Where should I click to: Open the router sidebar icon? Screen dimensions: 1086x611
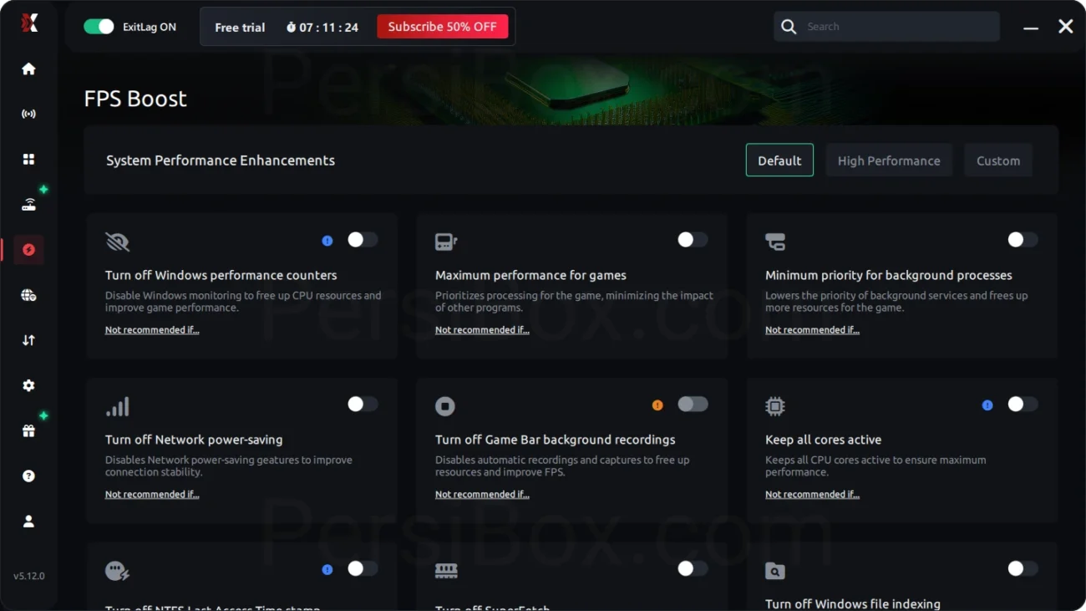(29, 205)
